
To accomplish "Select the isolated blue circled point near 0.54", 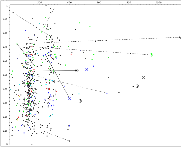I will 86,69.
